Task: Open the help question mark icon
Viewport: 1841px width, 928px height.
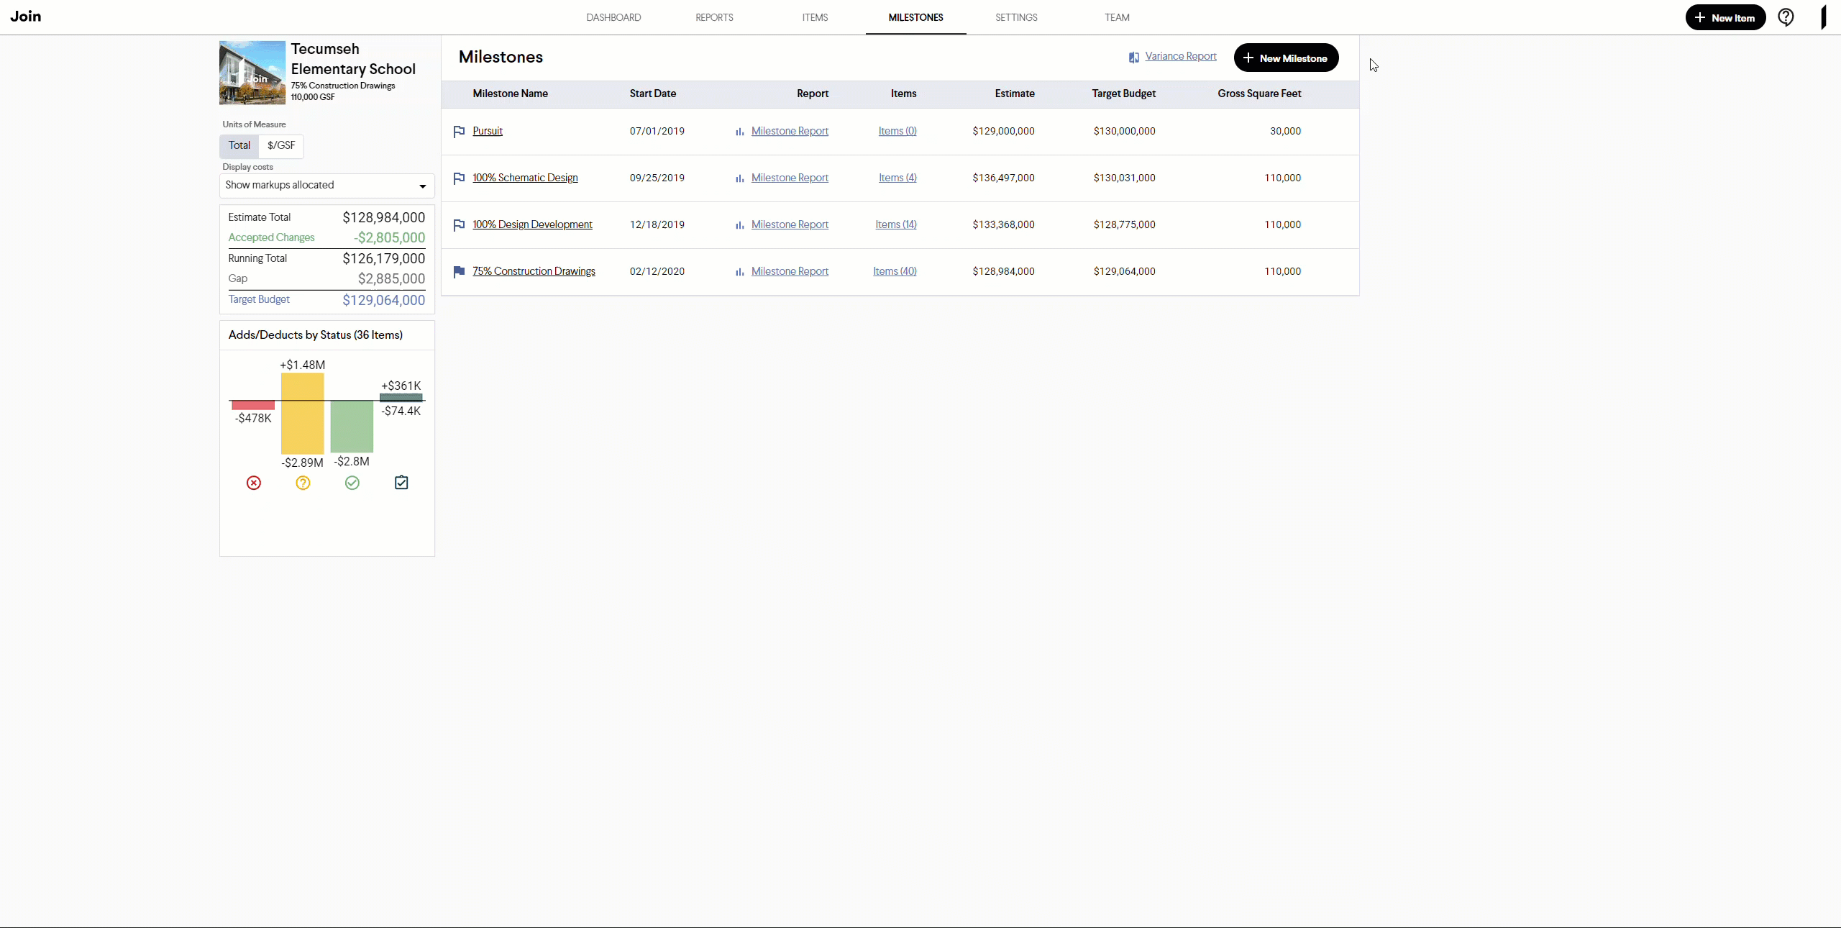Action: [1786, 17]
